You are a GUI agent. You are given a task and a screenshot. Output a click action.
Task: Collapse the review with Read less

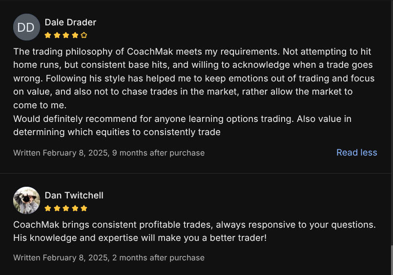point(356,153)
